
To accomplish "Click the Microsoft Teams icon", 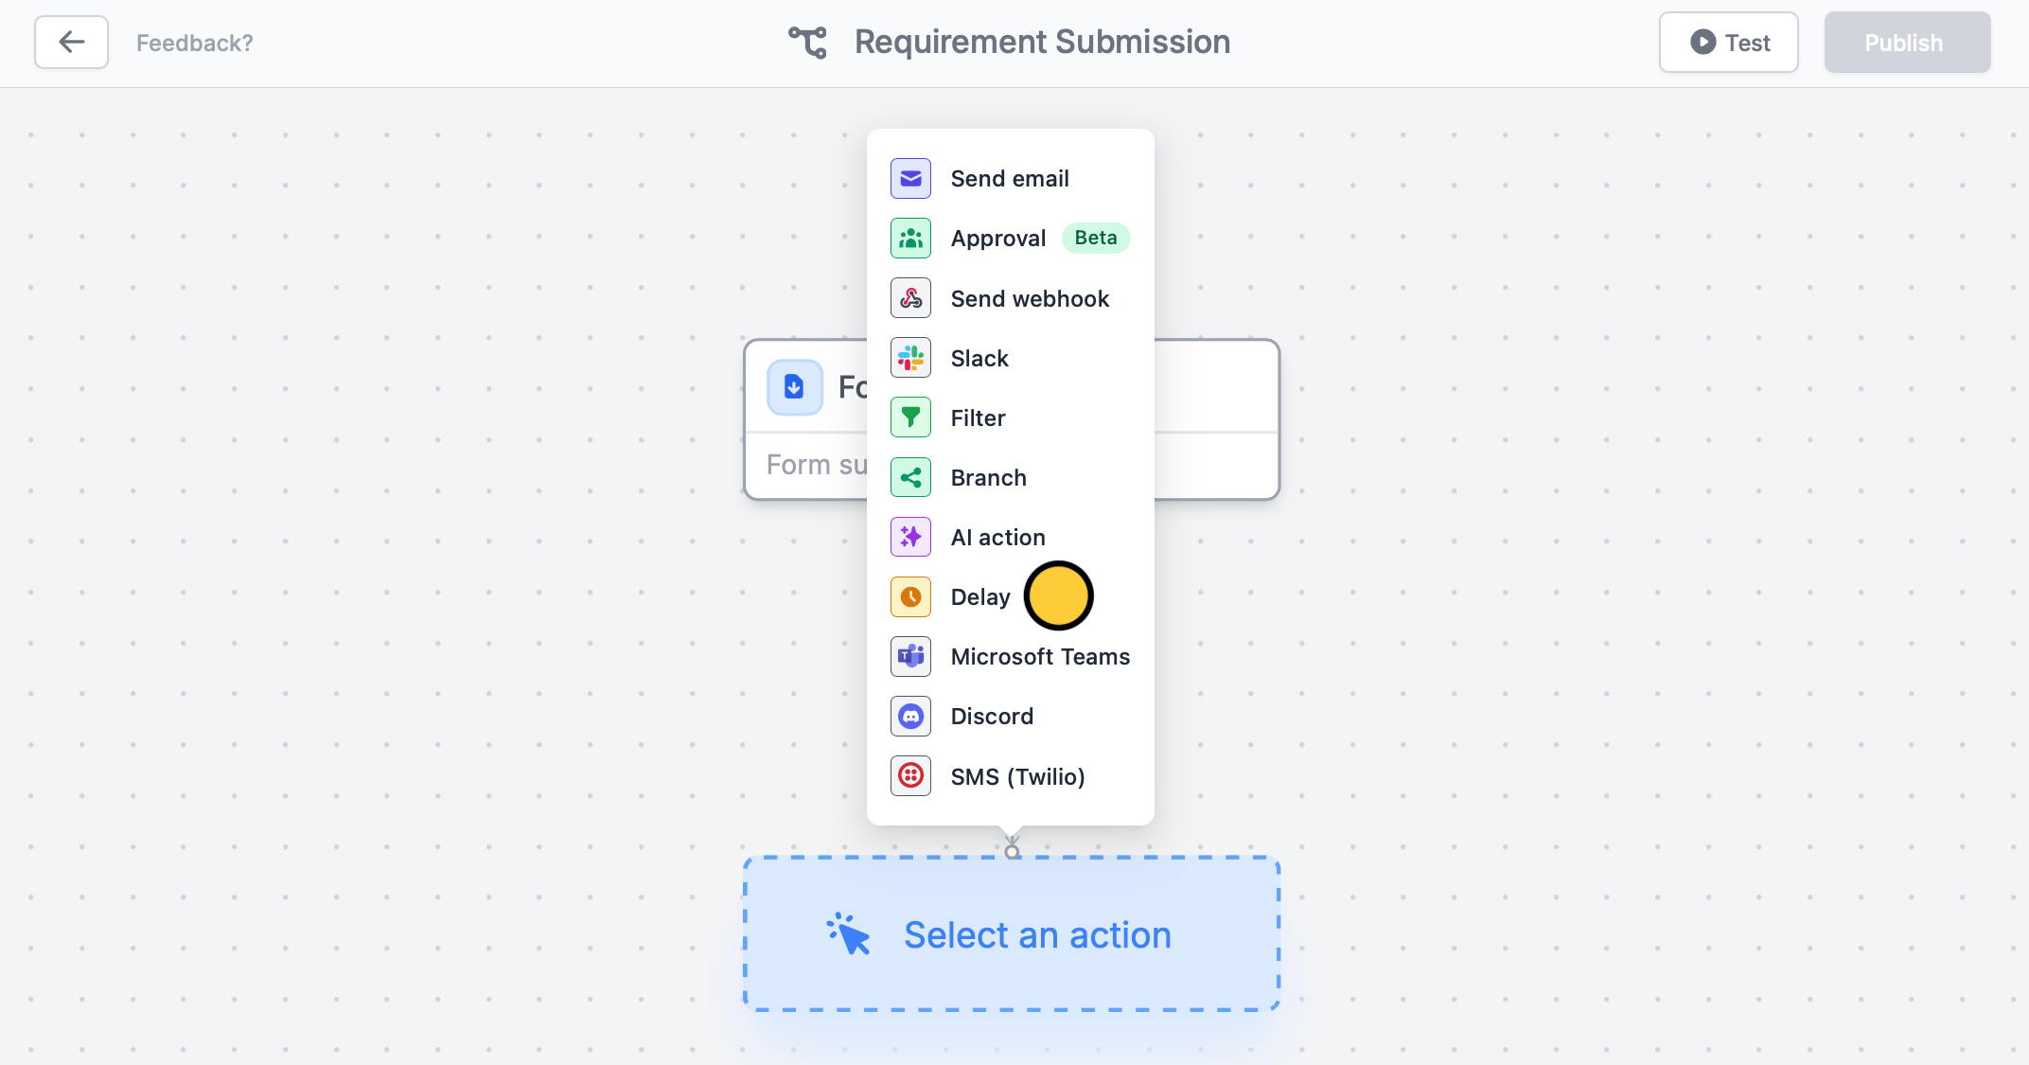I will click(x=910, y=656).
